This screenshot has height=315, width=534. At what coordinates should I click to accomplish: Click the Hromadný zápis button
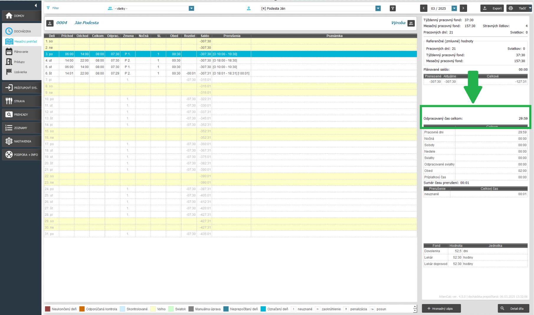(441, 309)
